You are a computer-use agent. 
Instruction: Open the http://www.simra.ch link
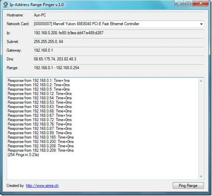(42, 185)
